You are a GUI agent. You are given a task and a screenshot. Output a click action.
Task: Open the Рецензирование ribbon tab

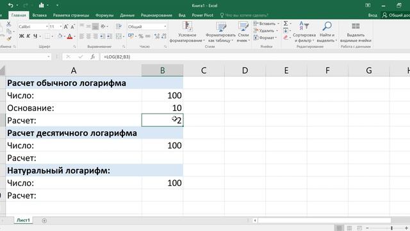point(156,15)
